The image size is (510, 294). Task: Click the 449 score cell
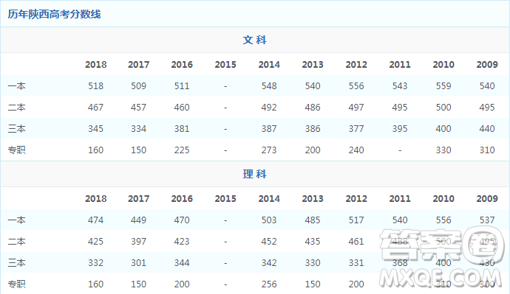[138, 220]
